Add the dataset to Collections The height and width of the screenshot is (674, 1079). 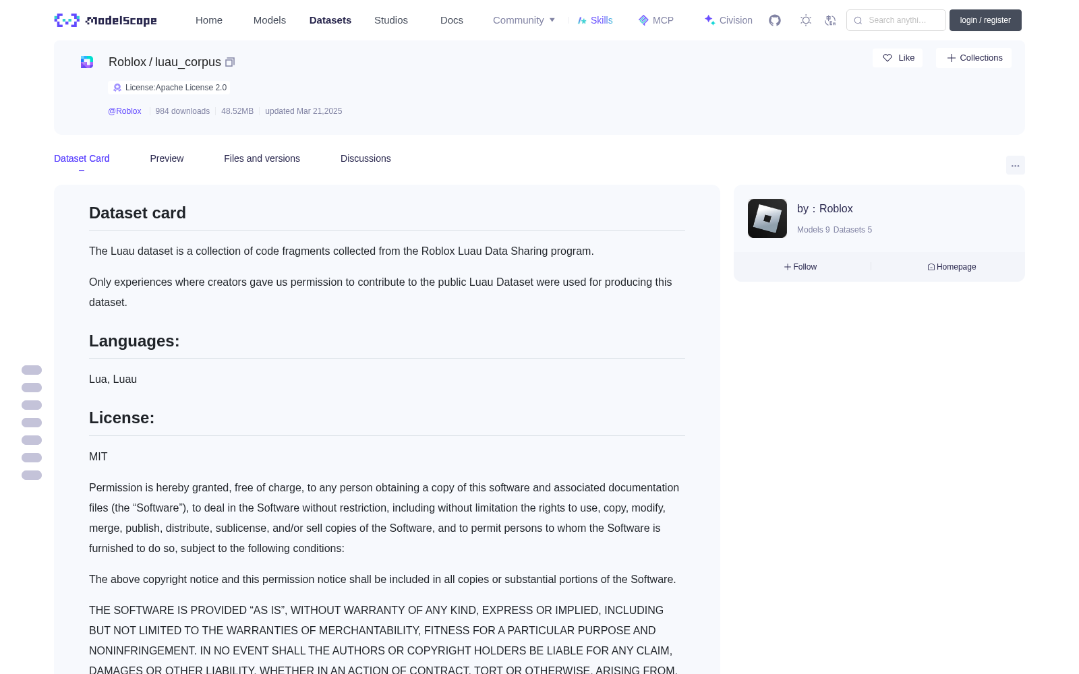(974, 58)
